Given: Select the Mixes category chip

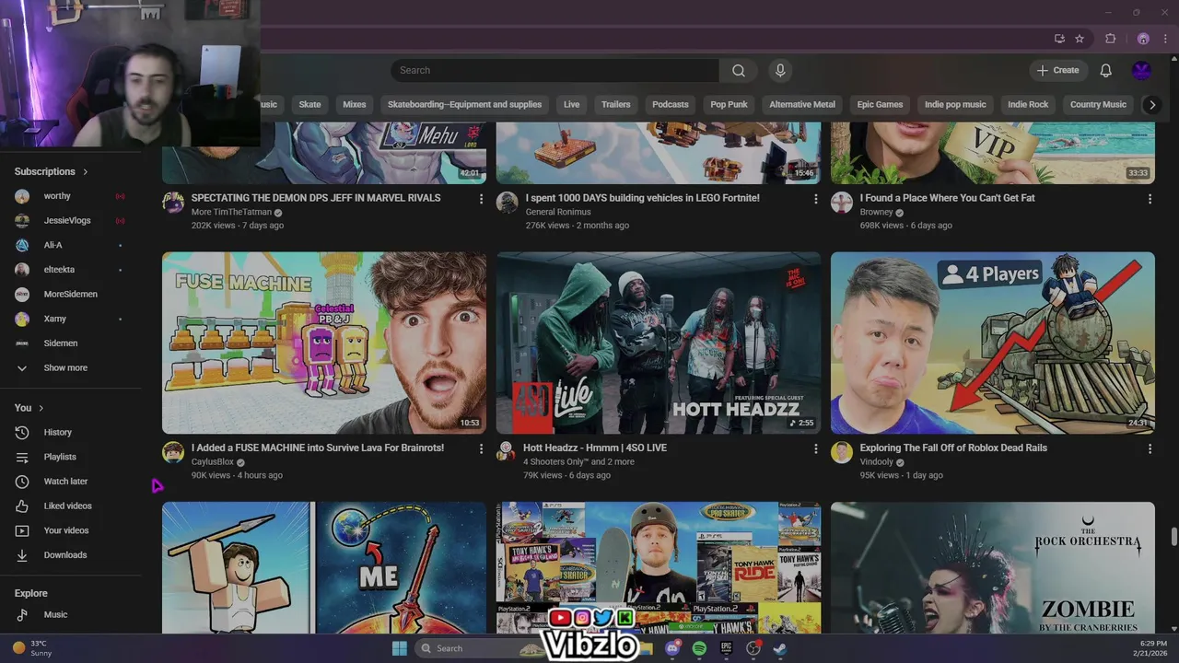Looking at the screenshot, I should (x=355, y=104).
